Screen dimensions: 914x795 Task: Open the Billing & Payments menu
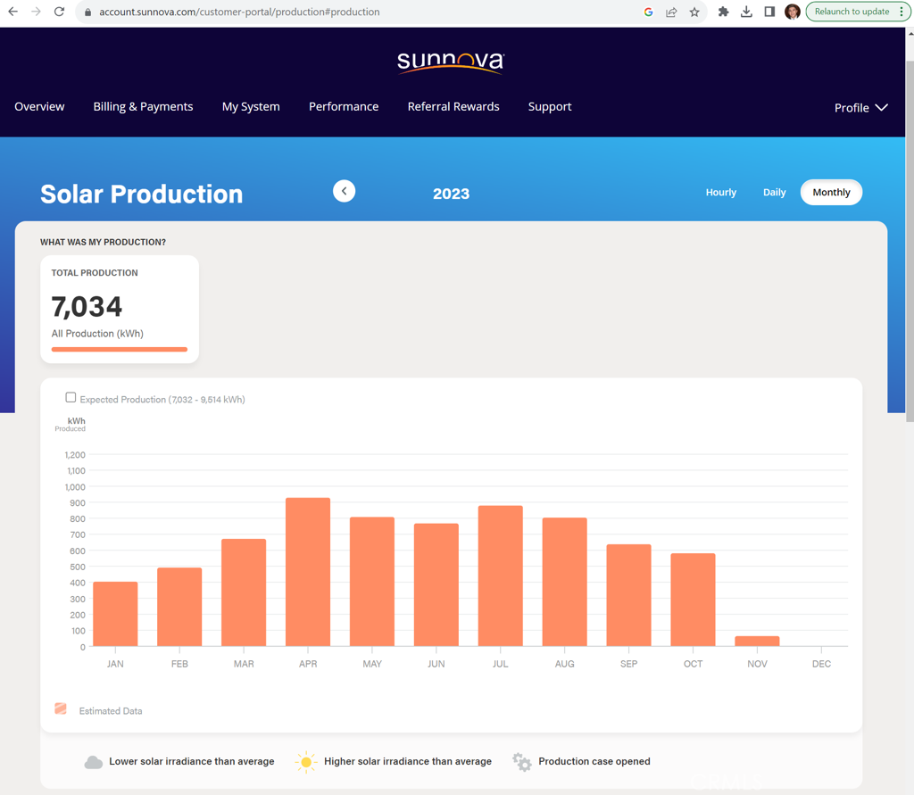click(143, 106)
